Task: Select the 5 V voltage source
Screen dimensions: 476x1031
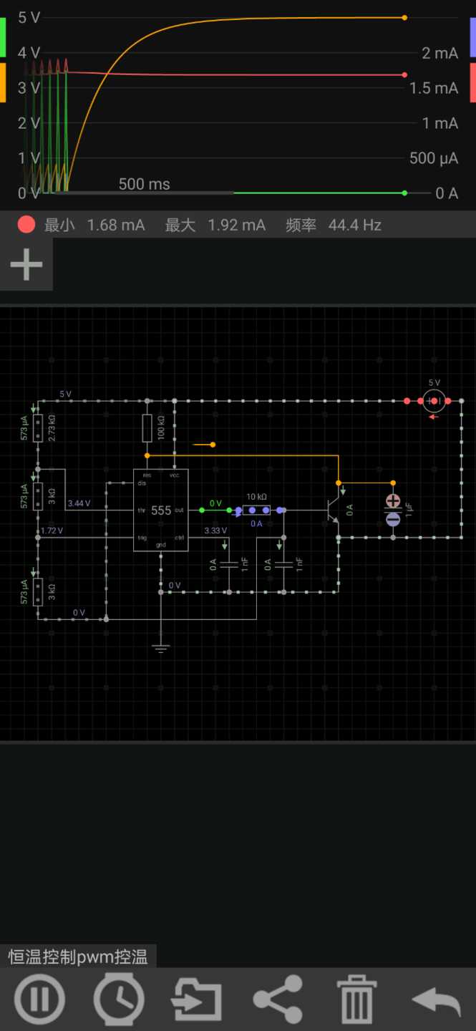Action: (x=434, y=400)
